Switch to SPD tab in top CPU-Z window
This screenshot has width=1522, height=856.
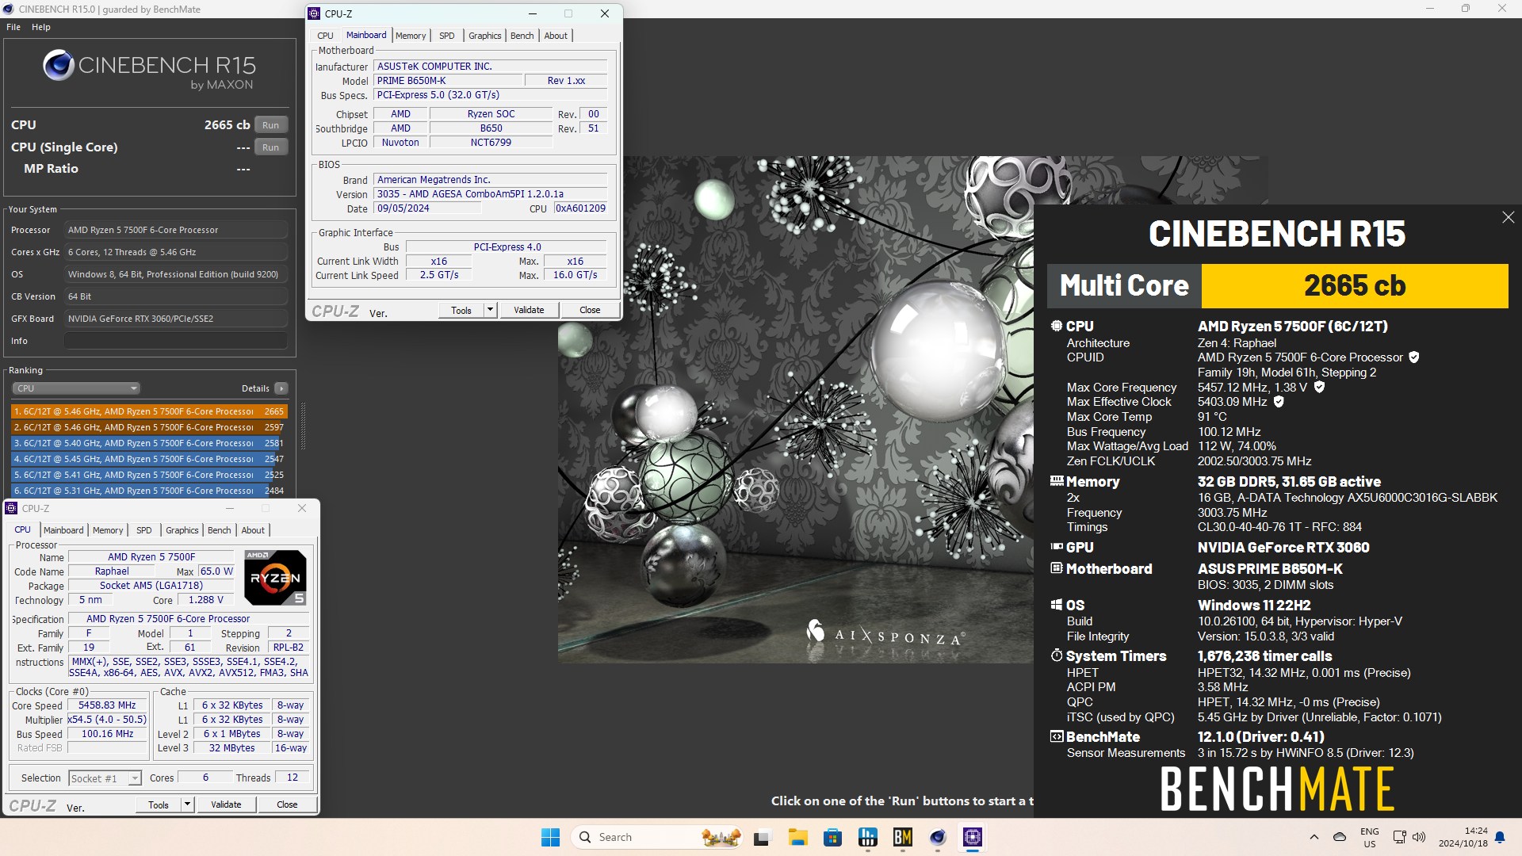tap(447, 36)
